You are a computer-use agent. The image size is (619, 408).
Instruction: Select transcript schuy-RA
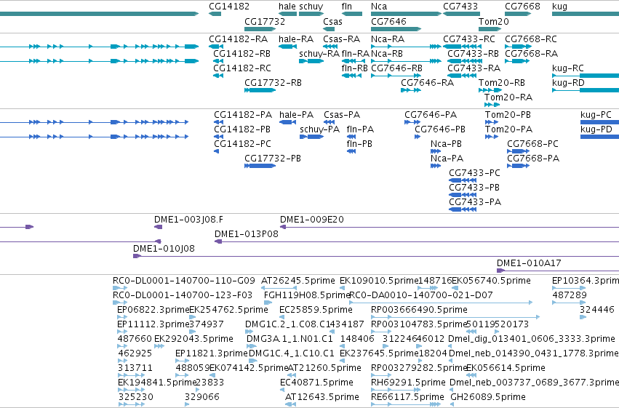point(319,54)
